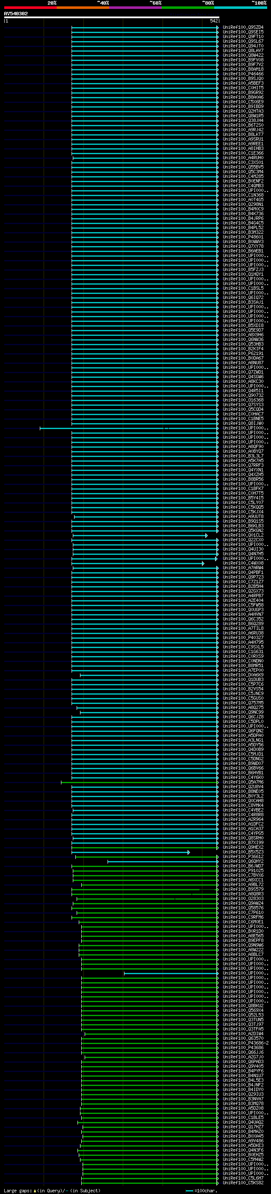Viewport: 271px width, 1194px height.
Task: Select the label UniRef100_C4QMB3
Action: coord(243,186)
